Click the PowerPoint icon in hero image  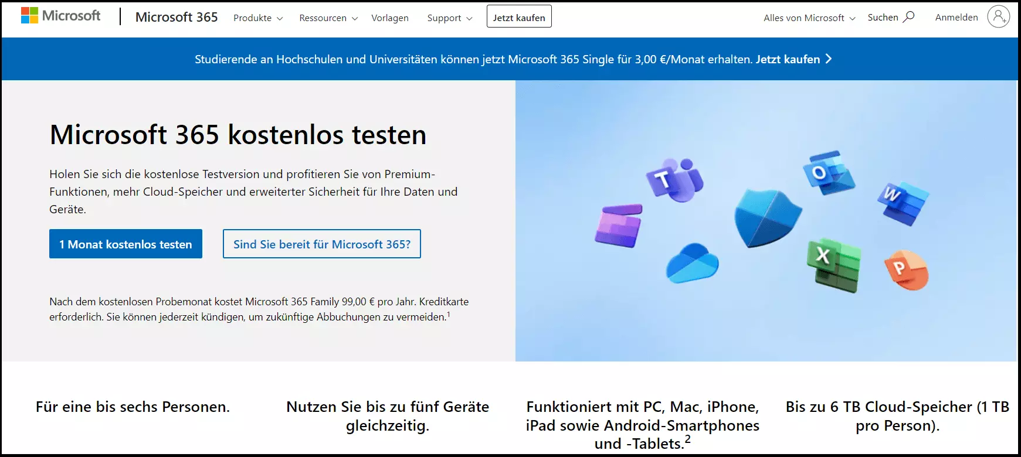[906, 270]
